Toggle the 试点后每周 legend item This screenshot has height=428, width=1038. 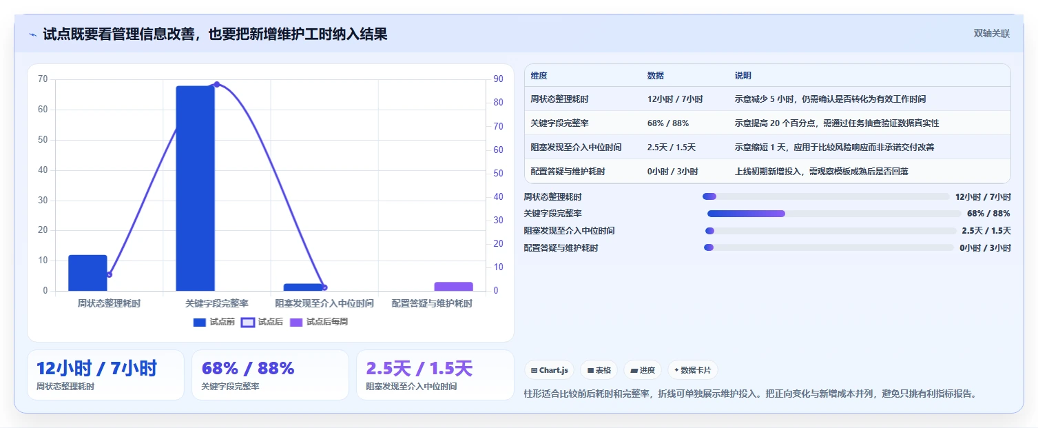318,322
